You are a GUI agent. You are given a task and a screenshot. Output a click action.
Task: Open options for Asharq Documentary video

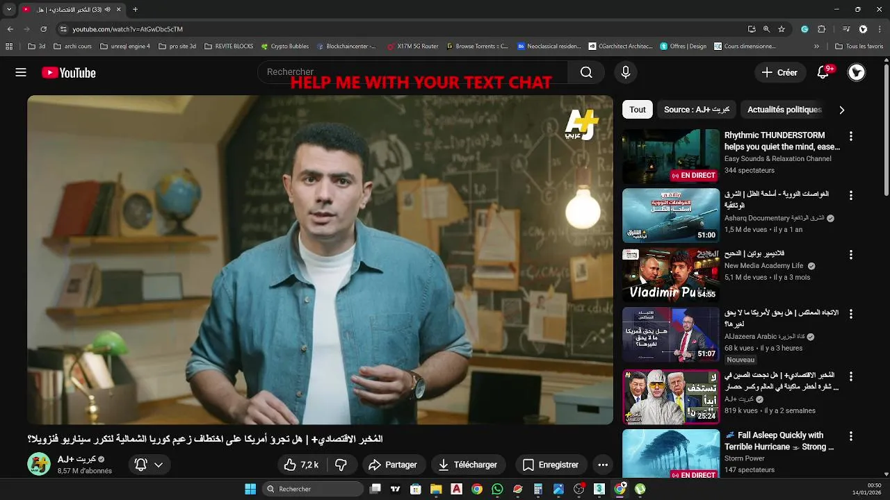coord(850,195)
